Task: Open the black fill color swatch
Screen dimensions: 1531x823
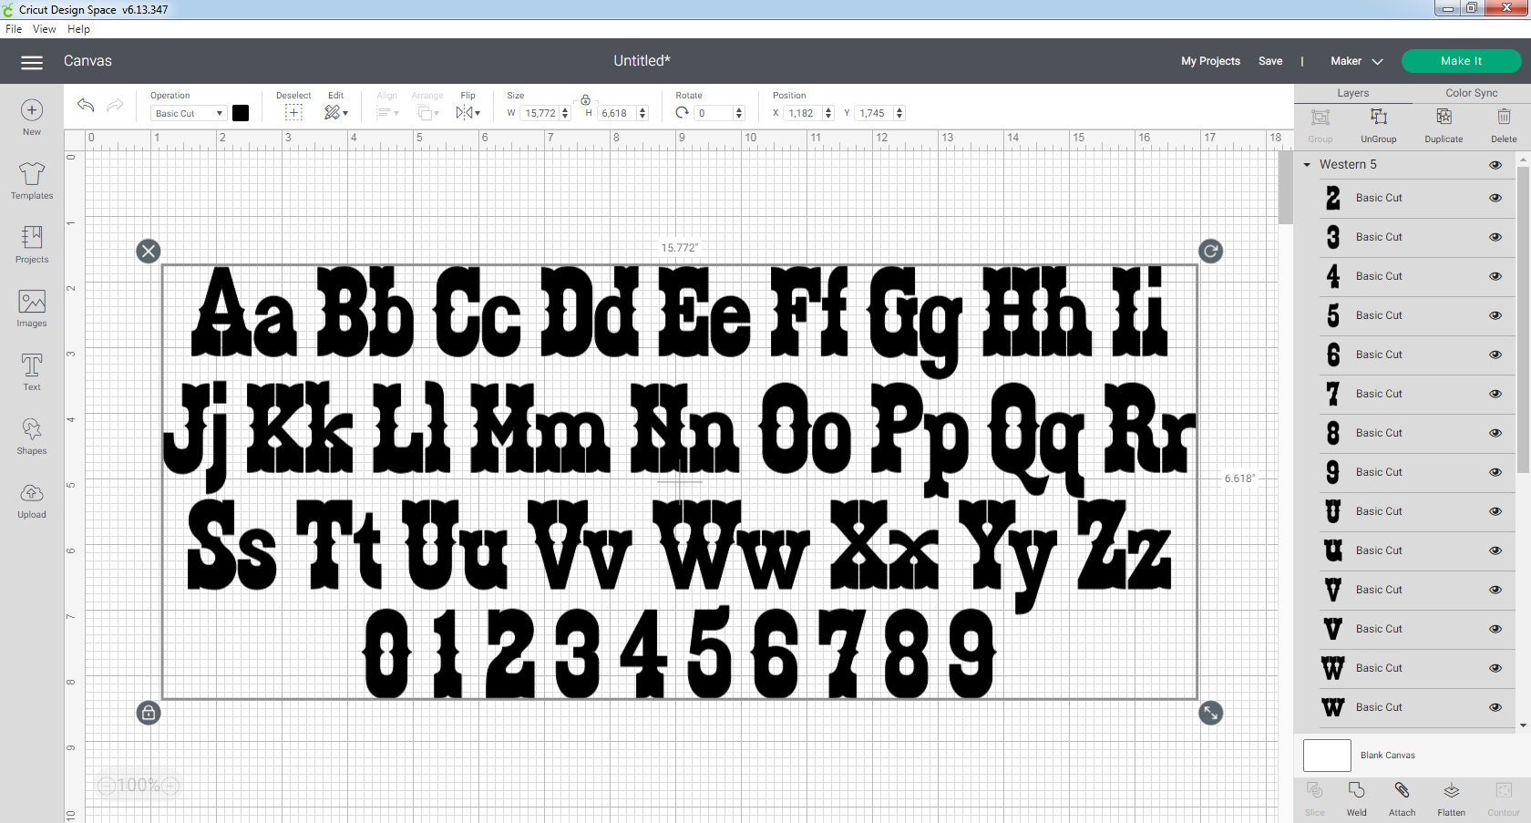Action: (241, 113)
